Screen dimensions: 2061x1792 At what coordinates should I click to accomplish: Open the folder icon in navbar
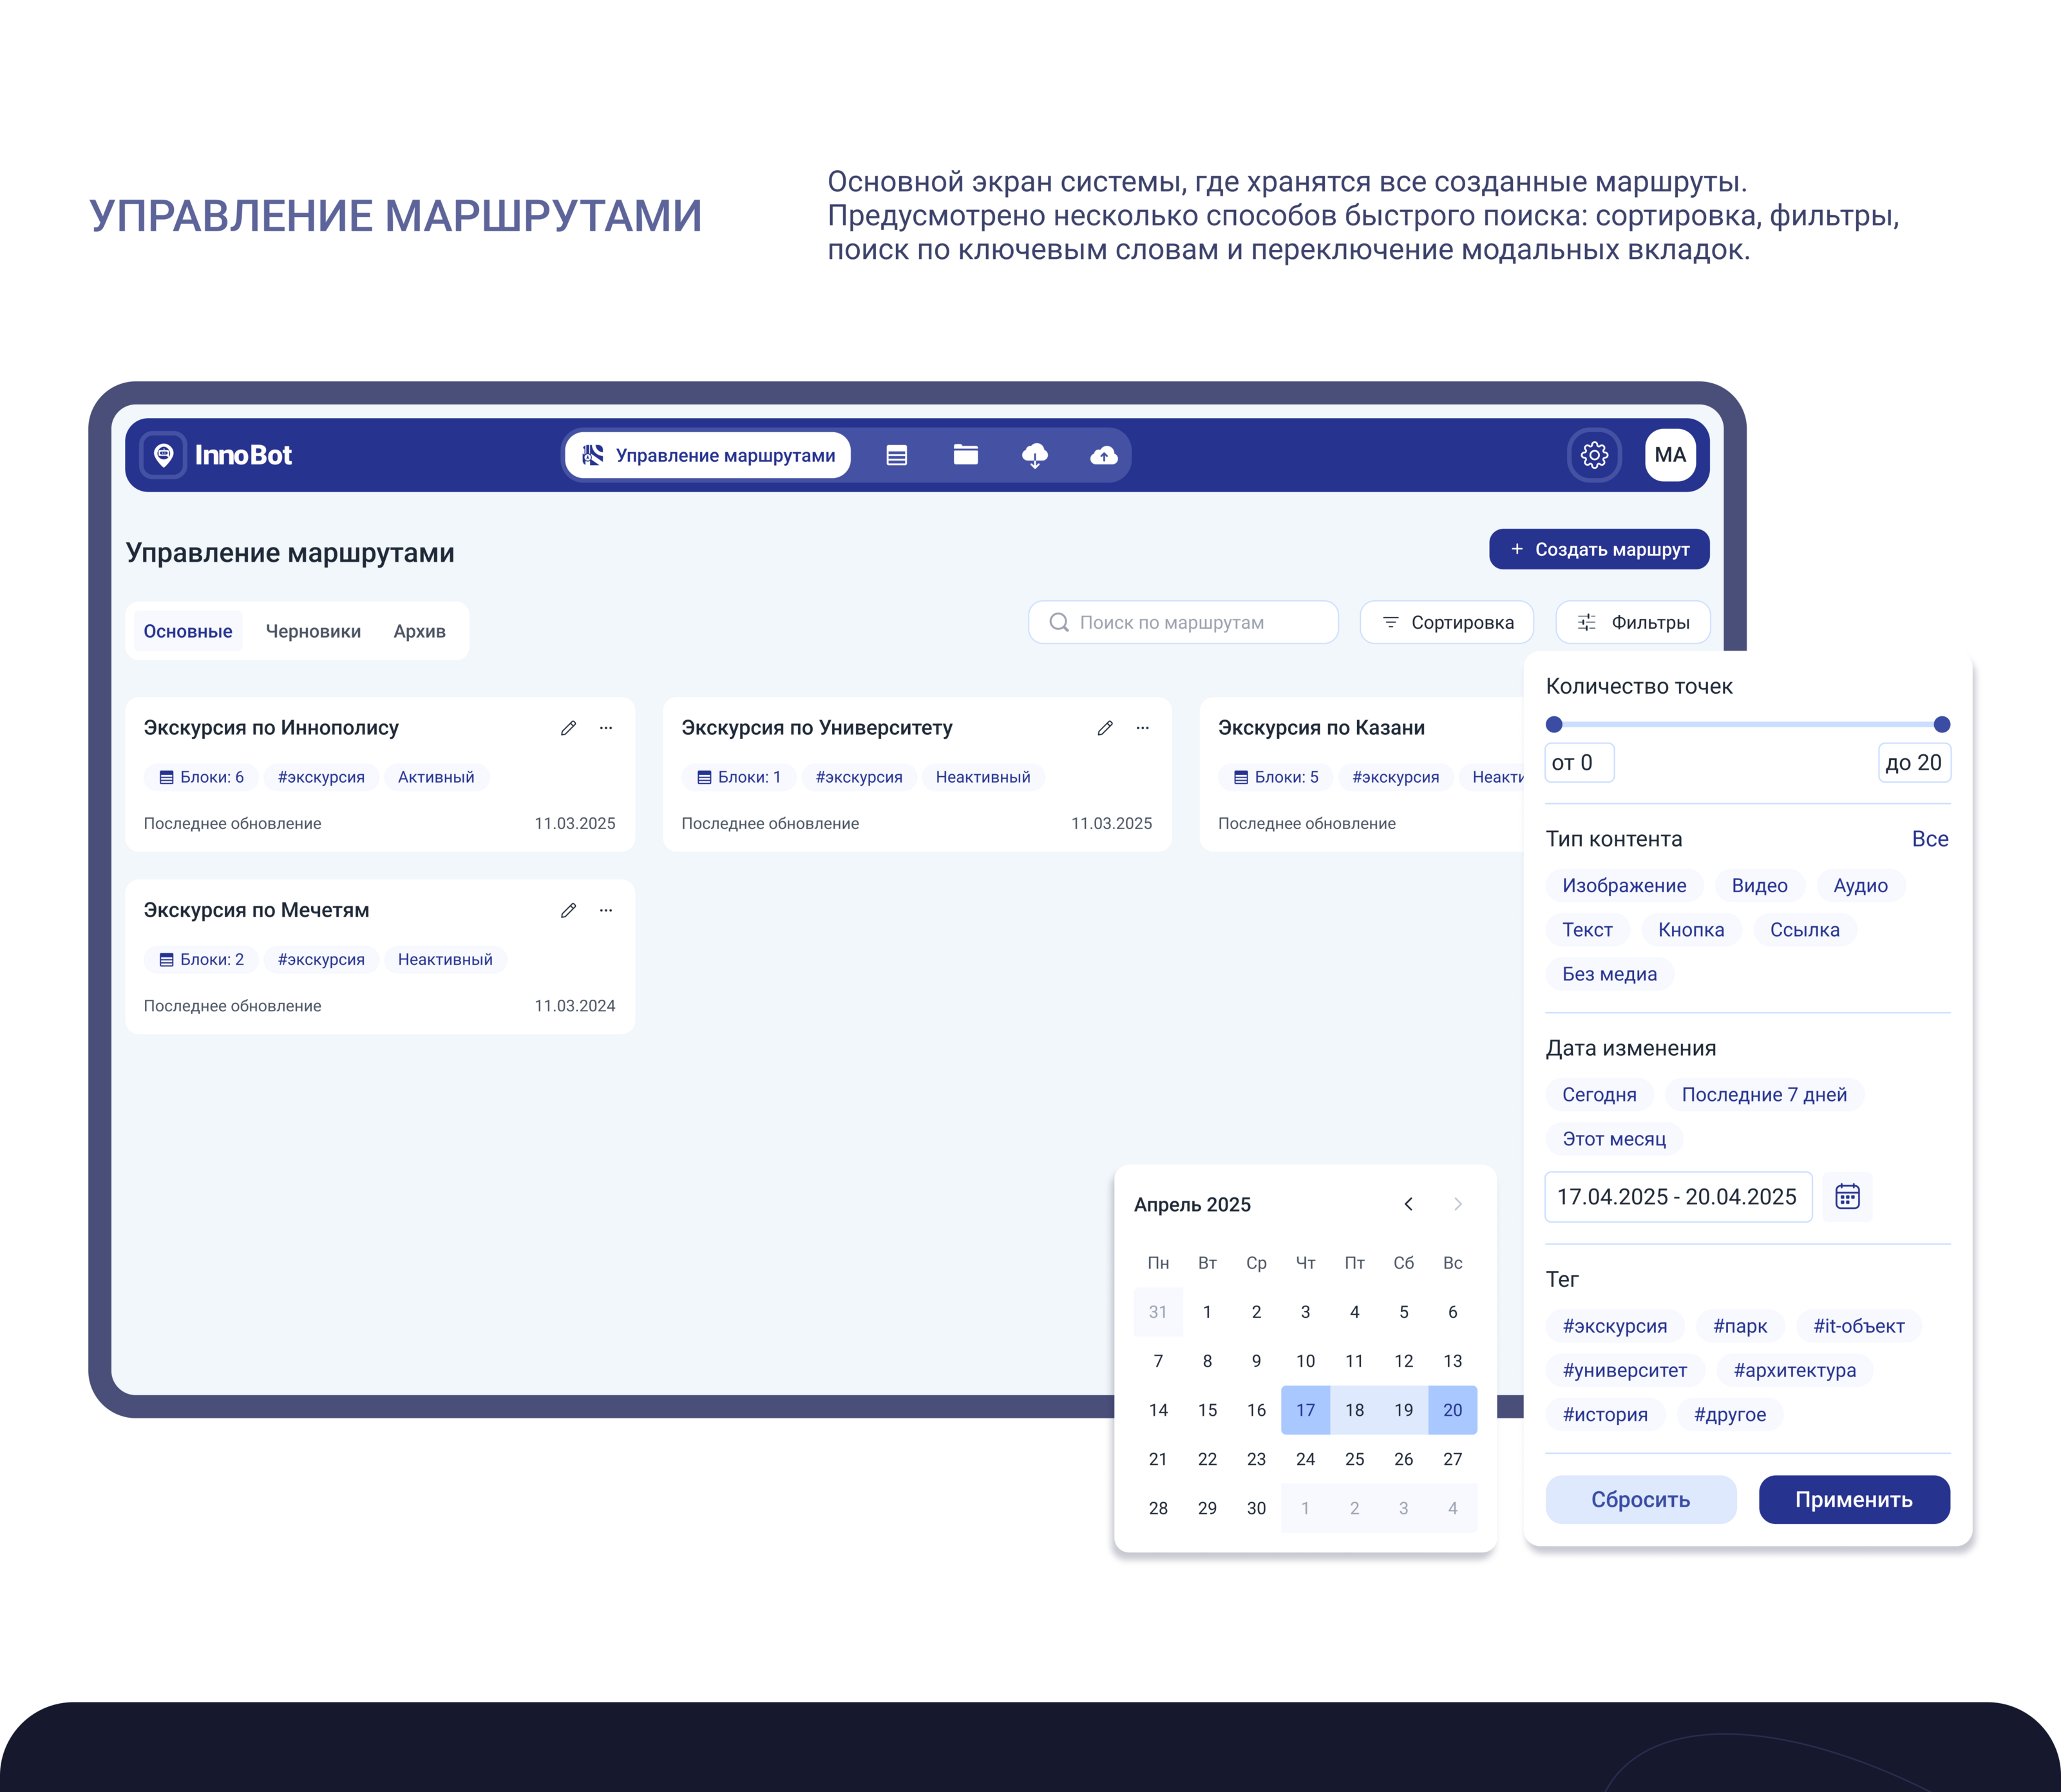(965, 456)
